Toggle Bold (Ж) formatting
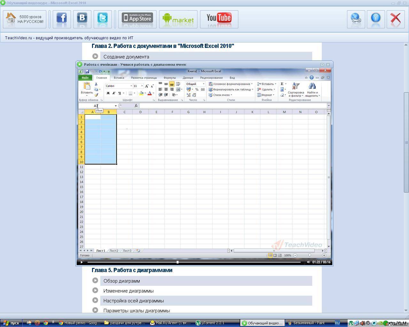The width and height of the screenshot is (409, 327). [108, 93]
